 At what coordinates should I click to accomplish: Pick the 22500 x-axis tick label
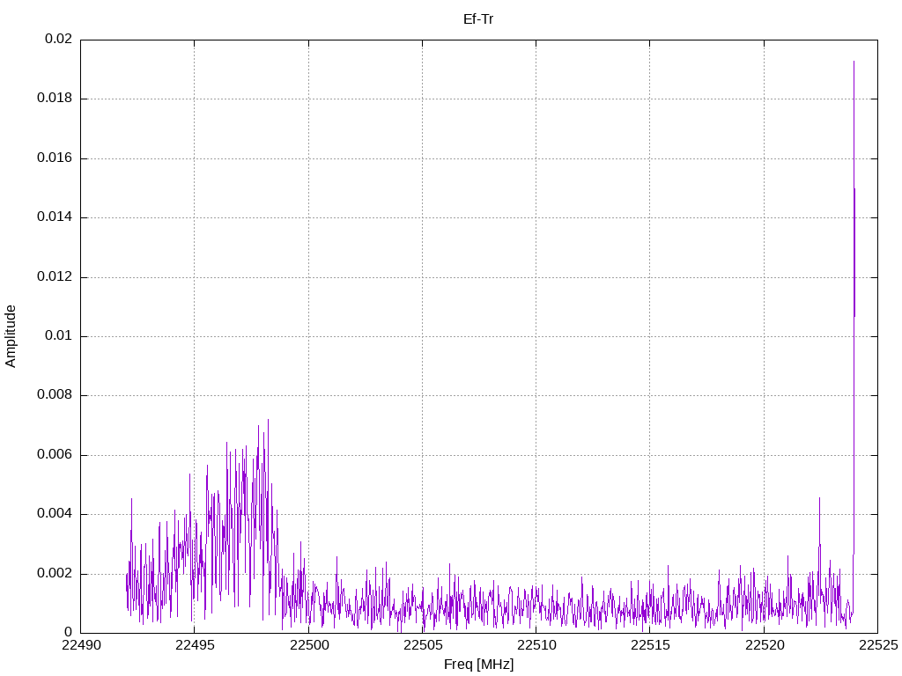click(x=308, y=646)
